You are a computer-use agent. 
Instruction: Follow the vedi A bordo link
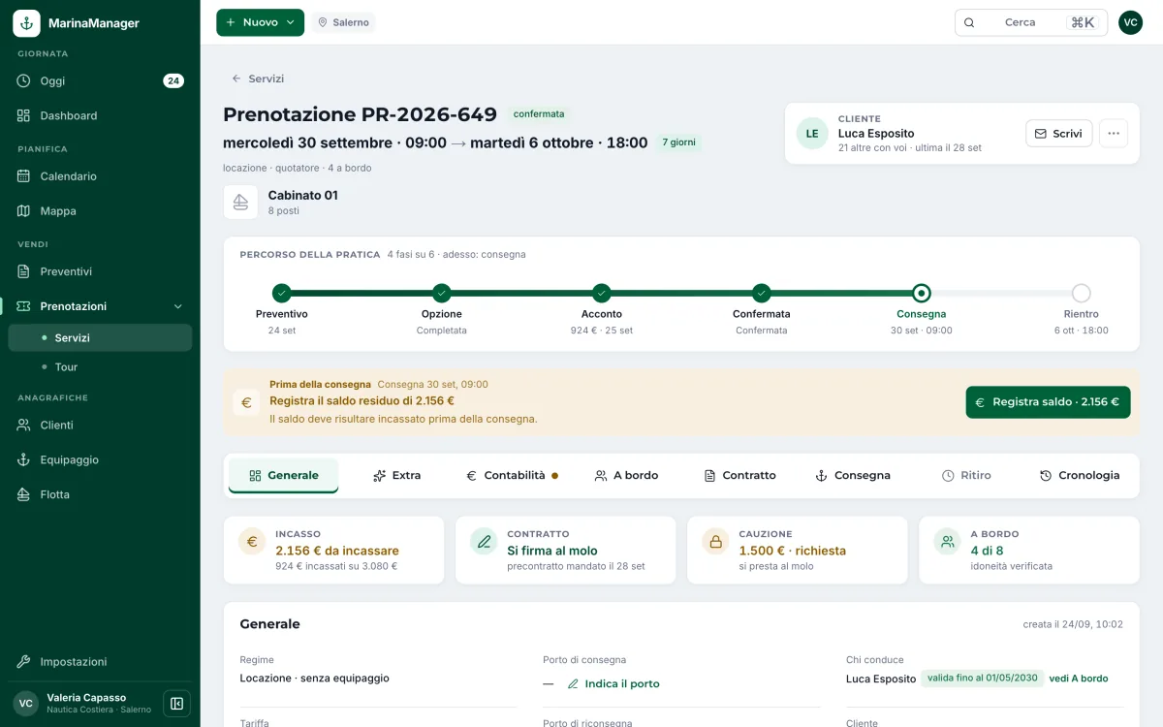[x=1079, y=679]
